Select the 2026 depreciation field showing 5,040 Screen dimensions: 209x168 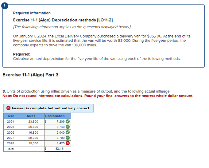click(x=58, y=132)
